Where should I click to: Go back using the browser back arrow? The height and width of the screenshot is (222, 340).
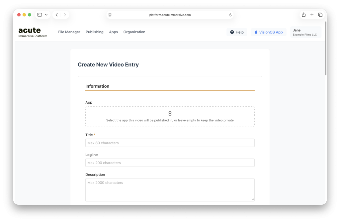click(57, 15)
